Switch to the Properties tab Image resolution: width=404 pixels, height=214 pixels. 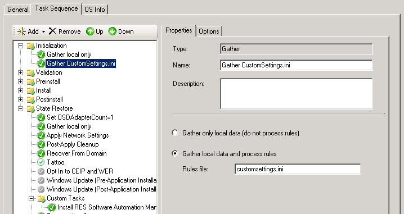[178, 30]
